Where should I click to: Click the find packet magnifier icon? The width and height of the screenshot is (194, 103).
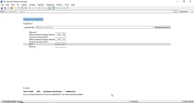pos(30,8)
